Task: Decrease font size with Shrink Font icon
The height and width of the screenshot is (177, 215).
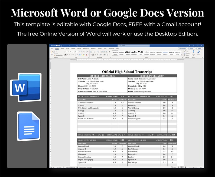Action: [81, 52]
